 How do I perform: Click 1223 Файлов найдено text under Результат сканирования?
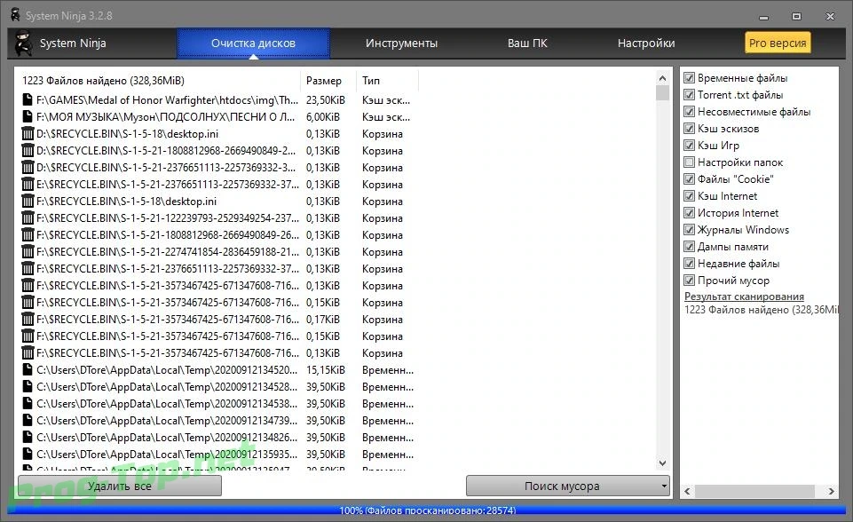click(761, 310)
